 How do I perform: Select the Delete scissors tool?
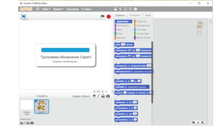pyautogui.click(x=120, y=9)
